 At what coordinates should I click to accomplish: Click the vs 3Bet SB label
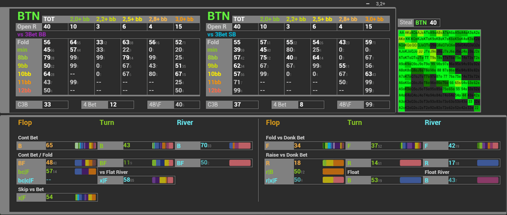point(222,33)
